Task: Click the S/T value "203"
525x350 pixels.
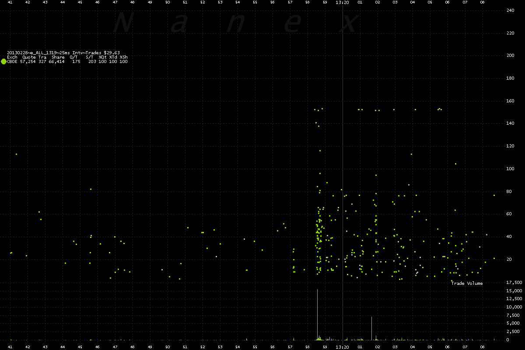Action: coord(92,62)
